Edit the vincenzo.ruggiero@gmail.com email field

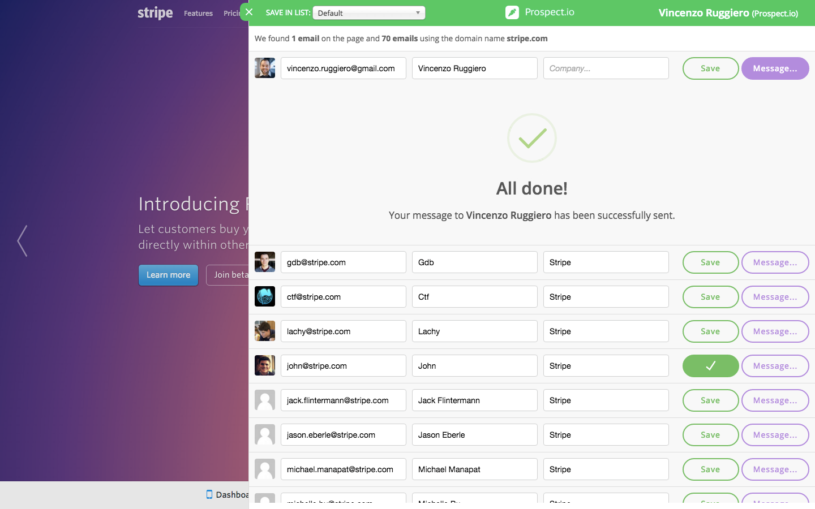click(344, 68)
